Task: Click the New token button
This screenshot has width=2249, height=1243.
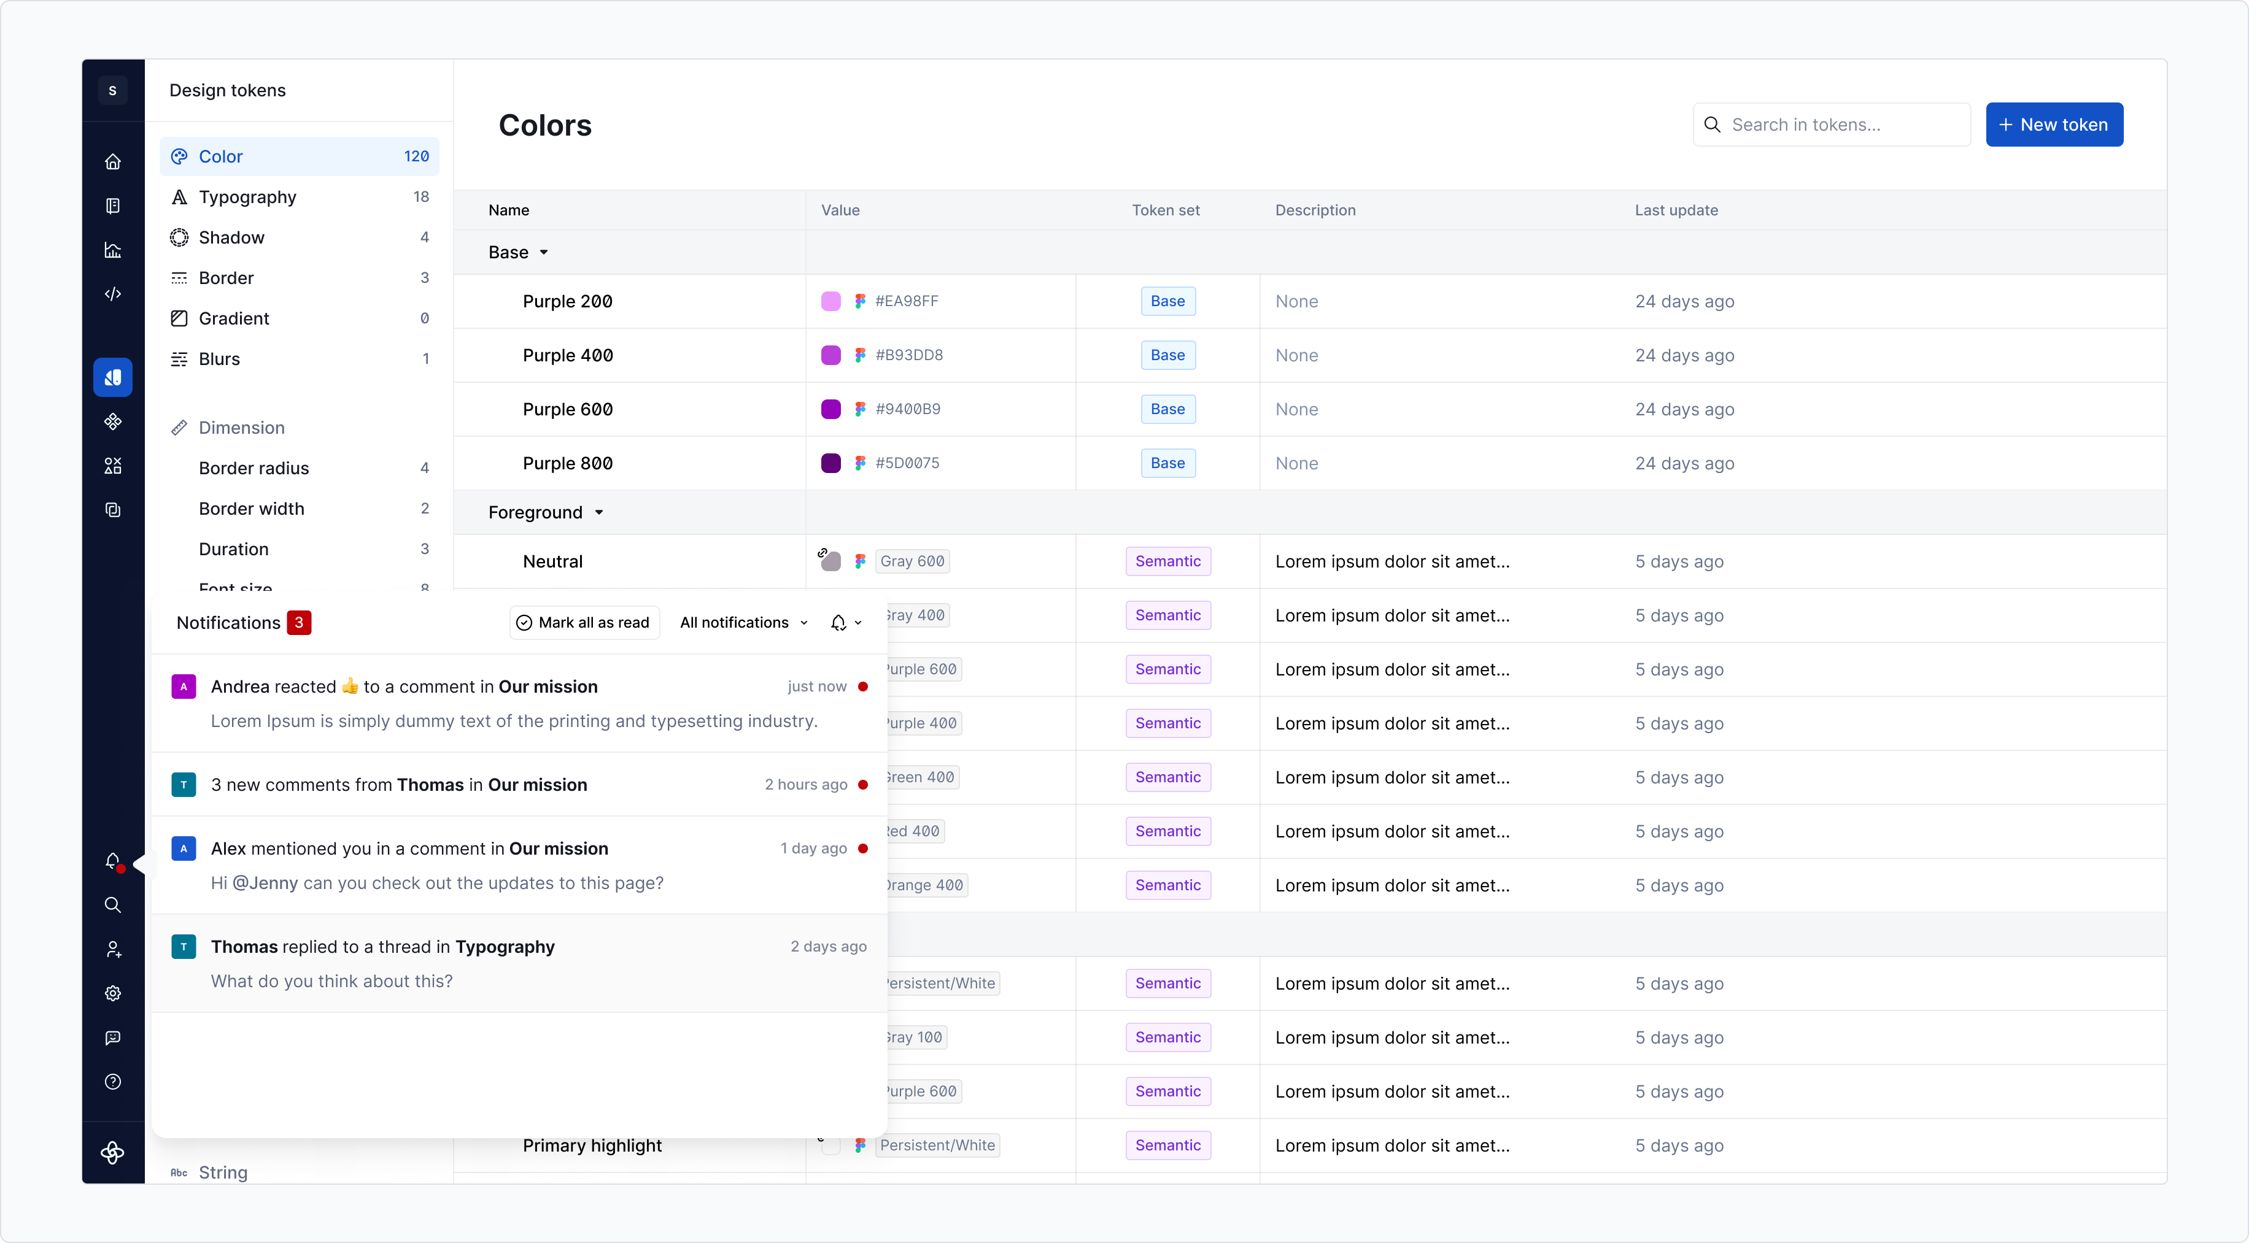Action: 2053,124
